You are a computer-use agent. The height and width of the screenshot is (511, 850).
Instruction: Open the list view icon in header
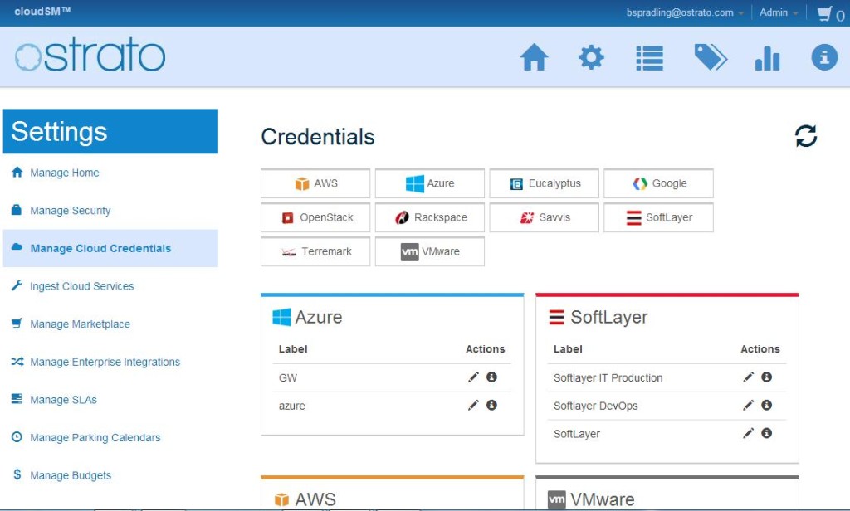tap(649, 58)
